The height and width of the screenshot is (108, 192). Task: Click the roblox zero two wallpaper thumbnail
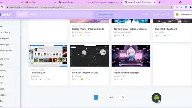(x=131, y=56)
